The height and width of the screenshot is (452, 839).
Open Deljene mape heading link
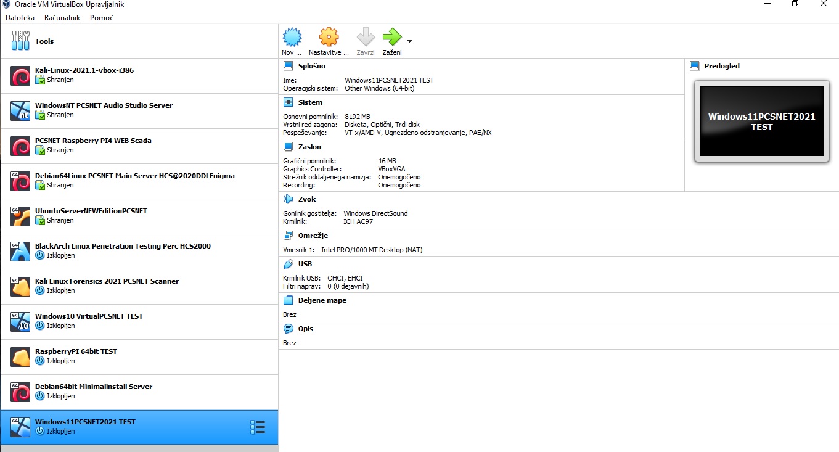322,300
